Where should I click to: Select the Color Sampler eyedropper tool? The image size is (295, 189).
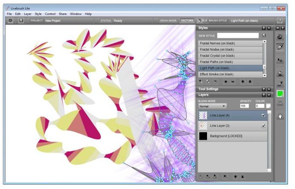(280, 83)
